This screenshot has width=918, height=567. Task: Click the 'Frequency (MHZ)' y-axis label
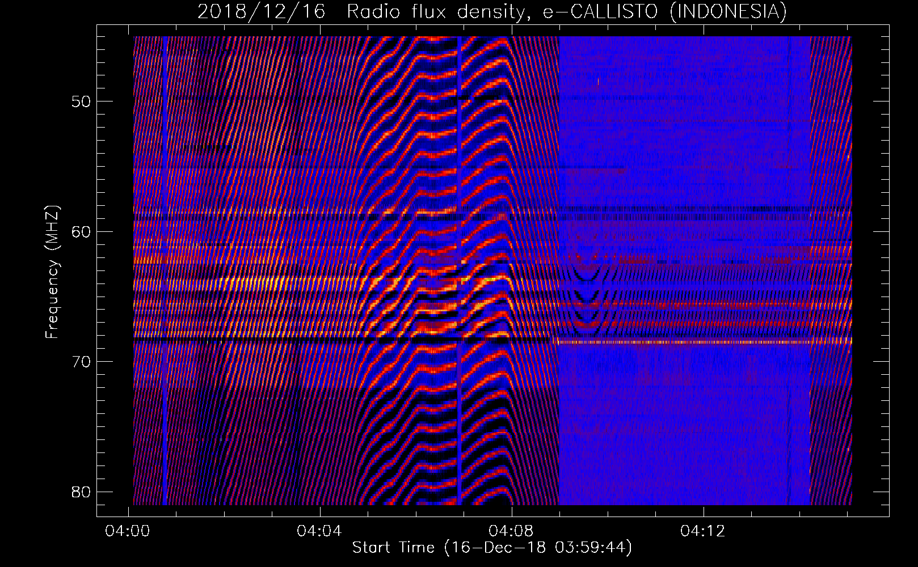coord(52,272)
